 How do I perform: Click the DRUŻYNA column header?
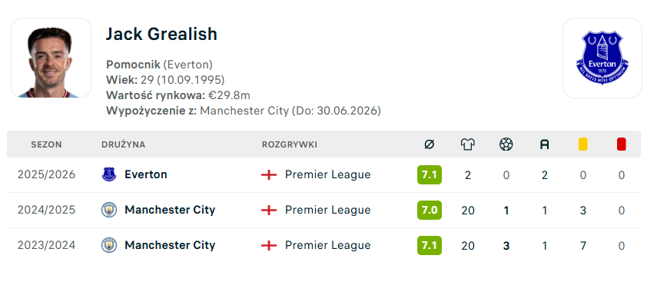point(123,144)
